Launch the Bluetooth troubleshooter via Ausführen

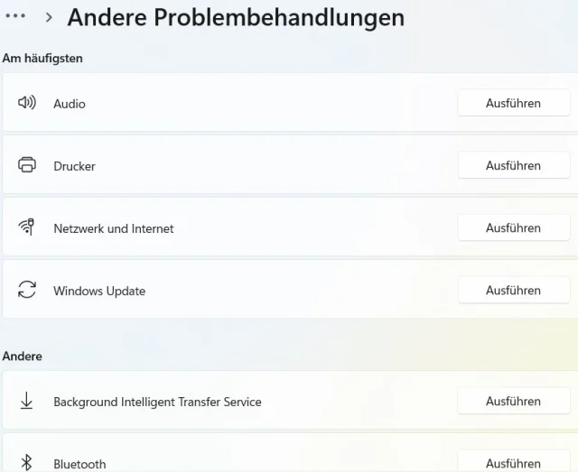pyautogui.click(x=513, y=463)
